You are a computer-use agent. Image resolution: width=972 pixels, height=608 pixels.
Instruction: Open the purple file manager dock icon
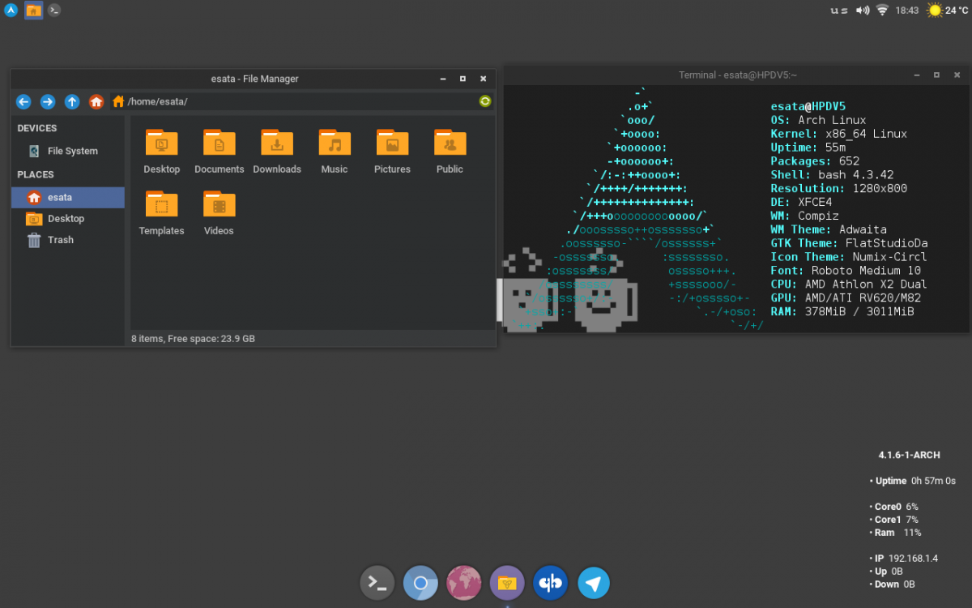click(507, 583)
